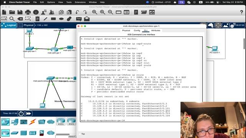Select PC-sochi-1 computer in workspace
The height and width of the screenshot is (138, 246).
[215, 49]
